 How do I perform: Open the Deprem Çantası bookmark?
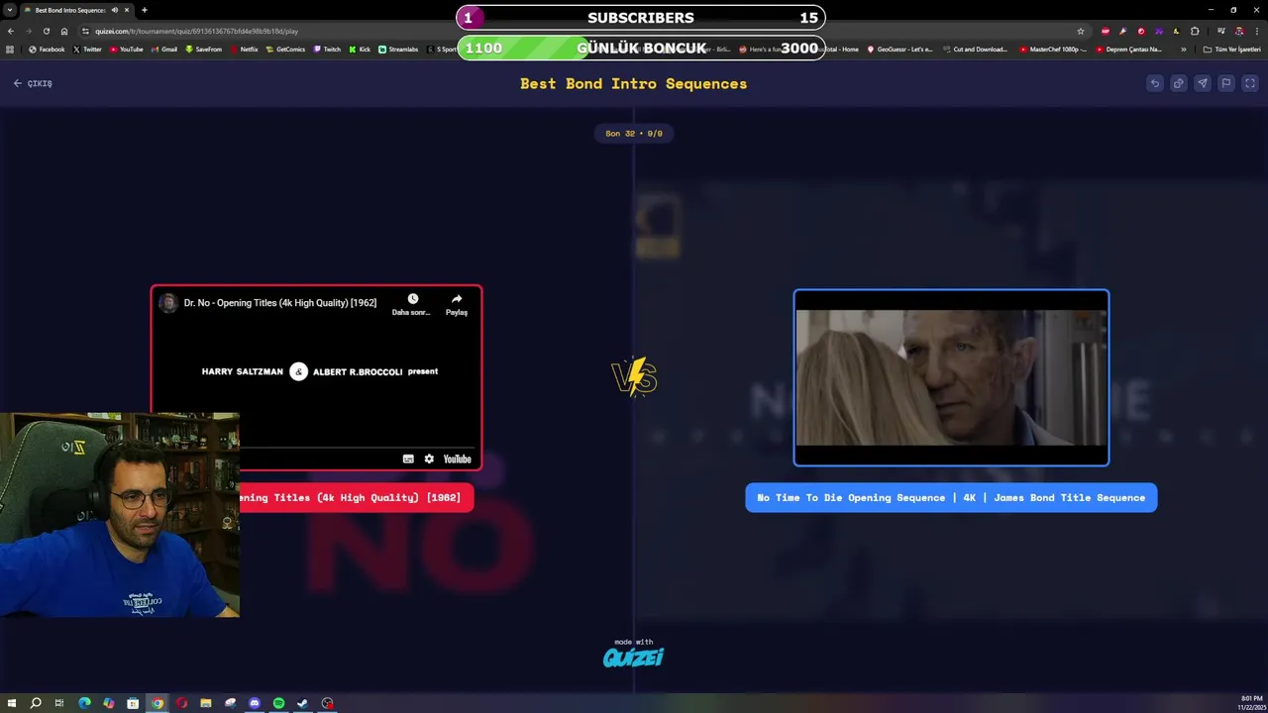click(x=1128, y=49)
